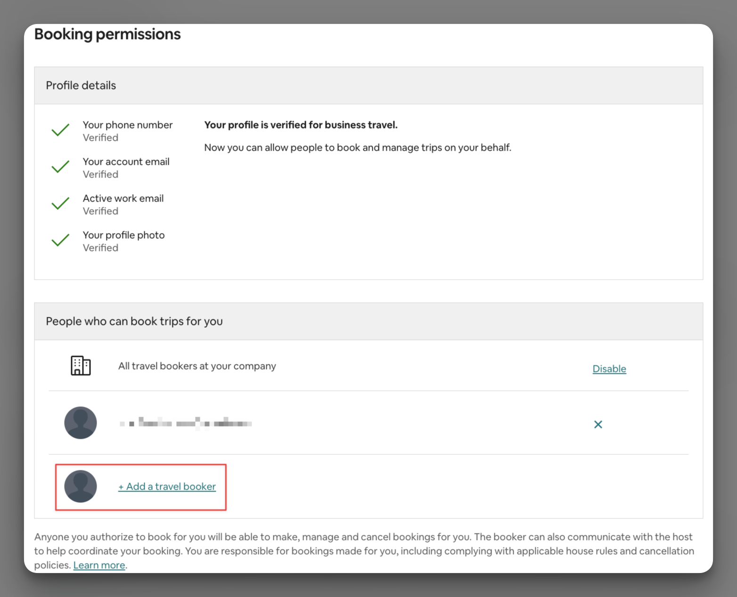
Task: Click the 'Your phone number' text
Action: tap(128, 125)
